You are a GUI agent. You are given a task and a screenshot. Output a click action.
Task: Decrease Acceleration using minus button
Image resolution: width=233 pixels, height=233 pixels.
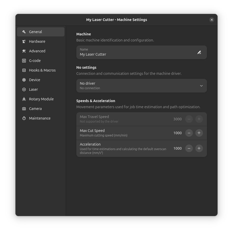click(189, 148)
